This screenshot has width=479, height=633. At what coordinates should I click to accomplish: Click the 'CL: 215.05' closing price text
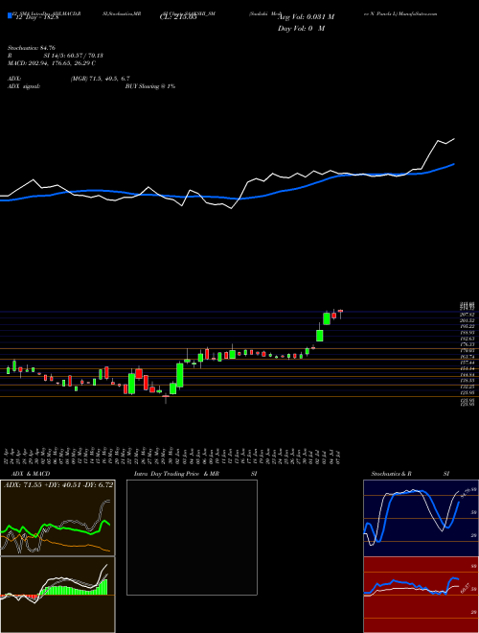pyautogui.click(x=177, y=18)
